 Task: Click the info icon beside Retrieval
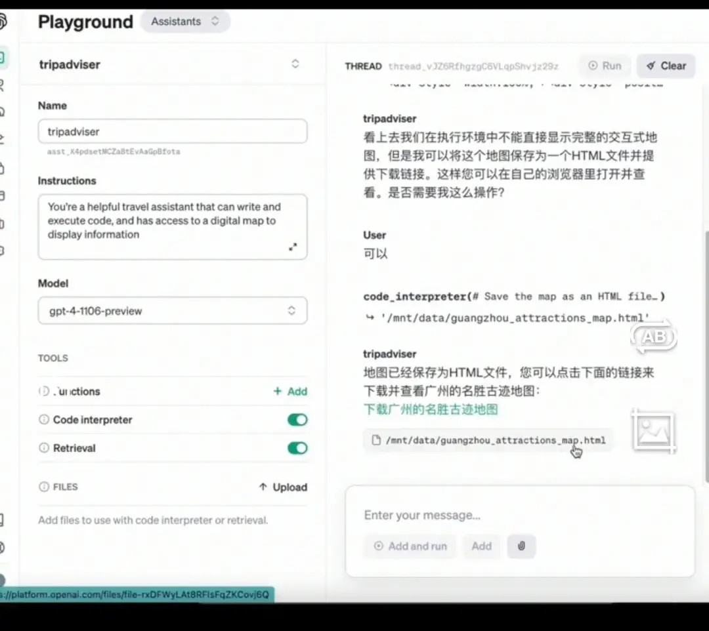(x=44, y=448)
